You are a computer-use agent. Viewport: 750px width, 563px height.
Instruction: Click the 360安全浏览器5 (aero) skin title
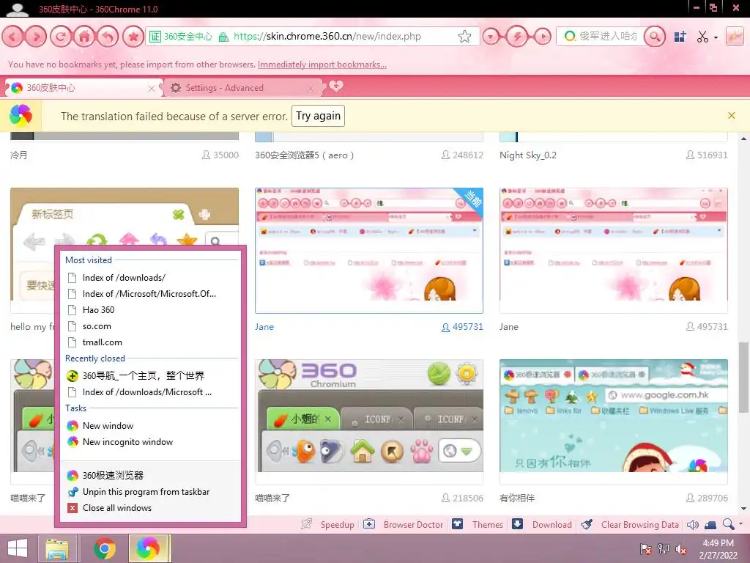pyautogui.click(x=304, y=155)
